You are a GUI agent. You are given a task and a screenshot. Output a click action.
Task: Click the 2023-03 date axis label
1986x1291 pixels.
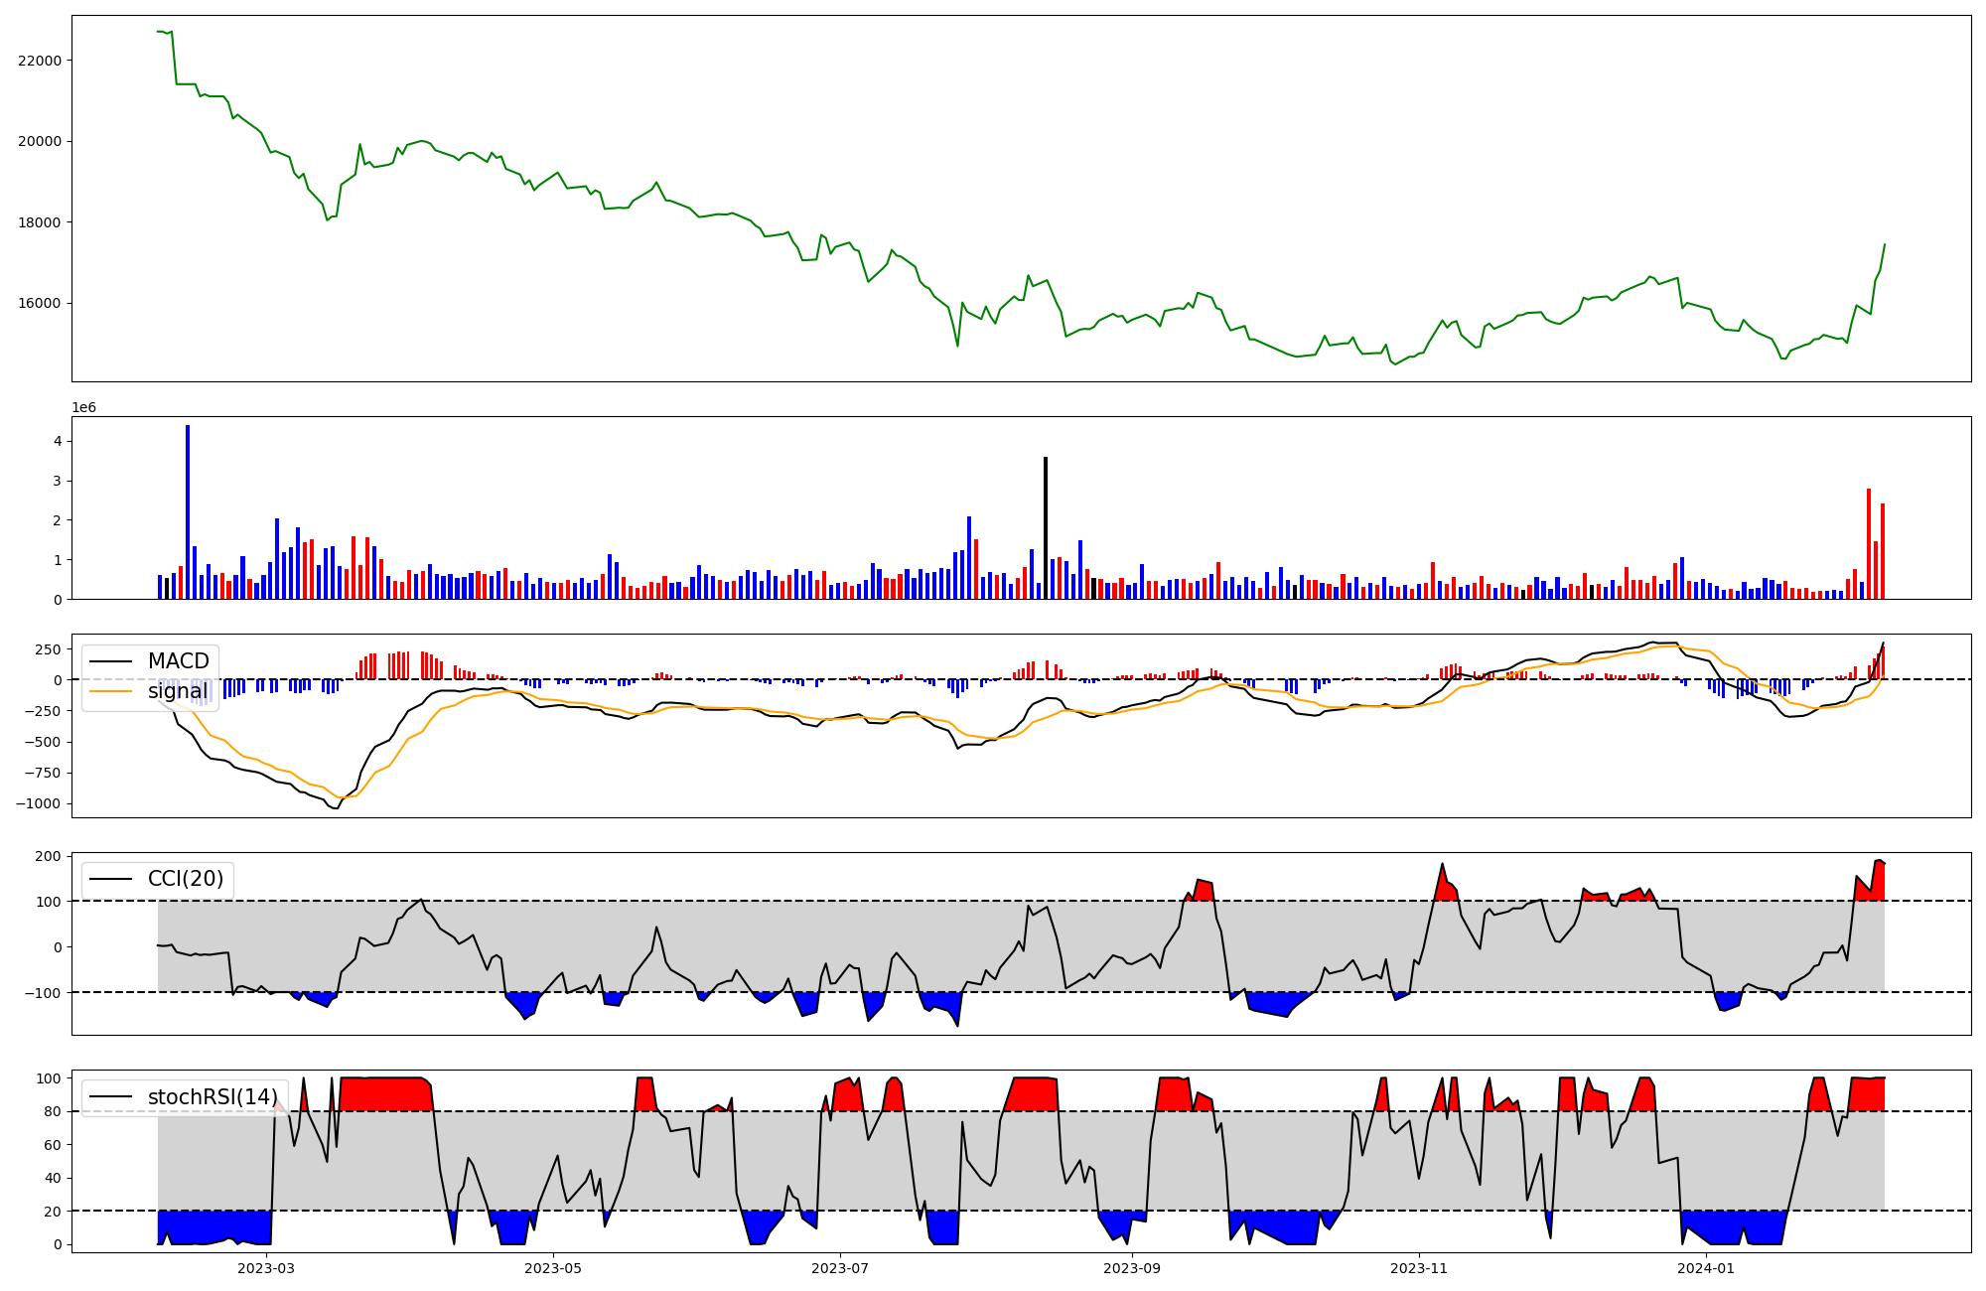[x=266, y=1268]
